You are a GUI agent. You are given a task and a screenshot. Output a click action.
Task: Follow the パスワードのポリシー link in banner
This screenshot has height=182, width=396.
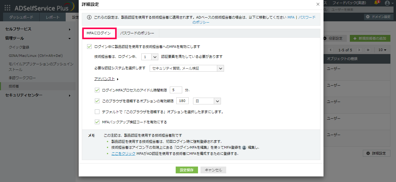tap(254, 20)
